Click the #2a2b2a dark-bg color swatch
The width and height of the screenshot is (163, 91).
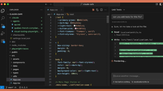(x=71, y=23)
